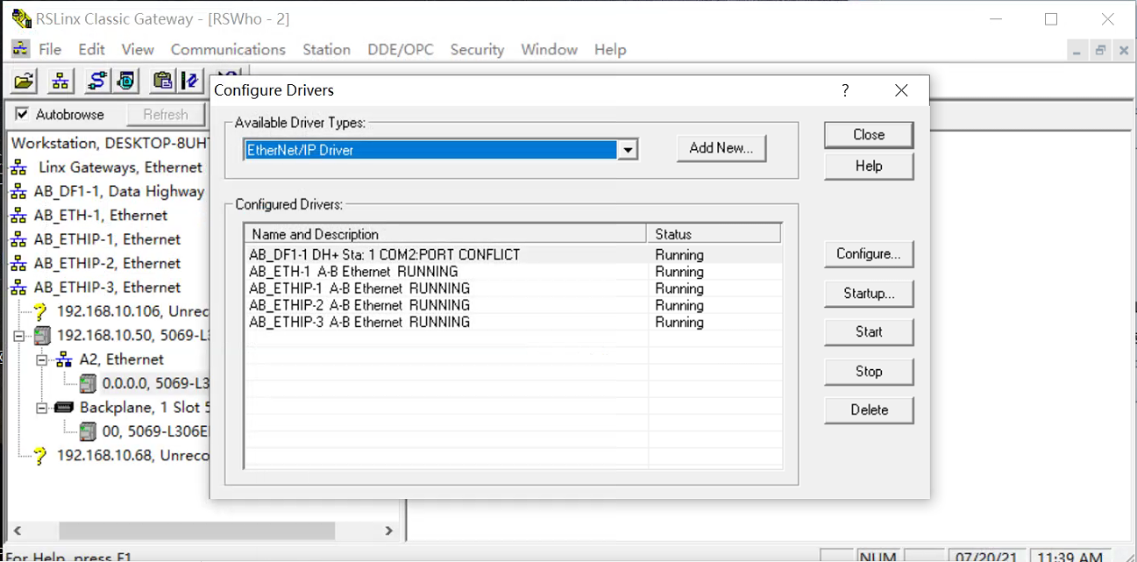
Task: Select AB_ETHIP-1 network icon in tree
Action: (18, 239)
